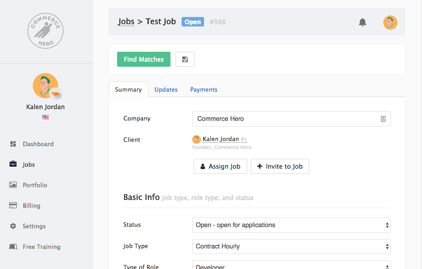Image resolution: width=422 pixels, height=269 pixels.
Task: Click the Dashboard grid icon
Action: pyautogui.click(x=13, y=144)
